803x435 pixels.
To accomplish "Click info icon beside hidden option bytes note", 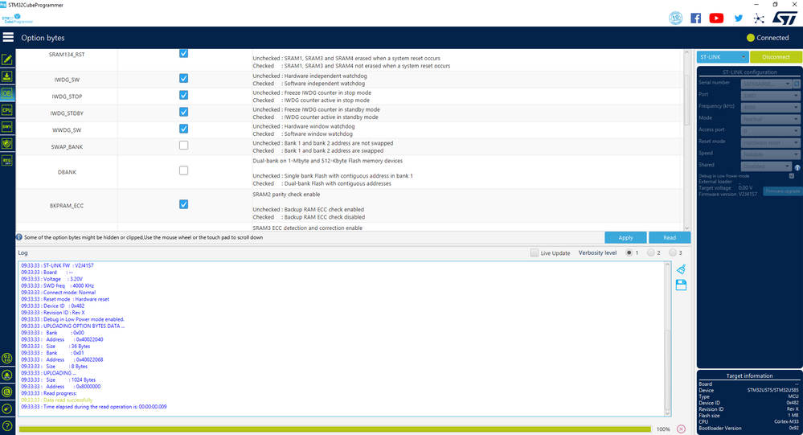I will click(19, 237).
